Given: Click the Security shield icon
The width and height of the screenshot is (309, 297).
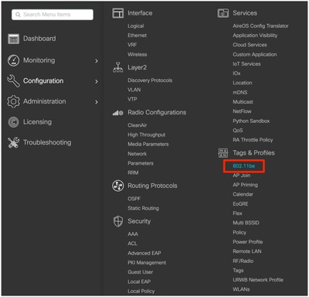Looking at the screenshot, I should 118,221.
